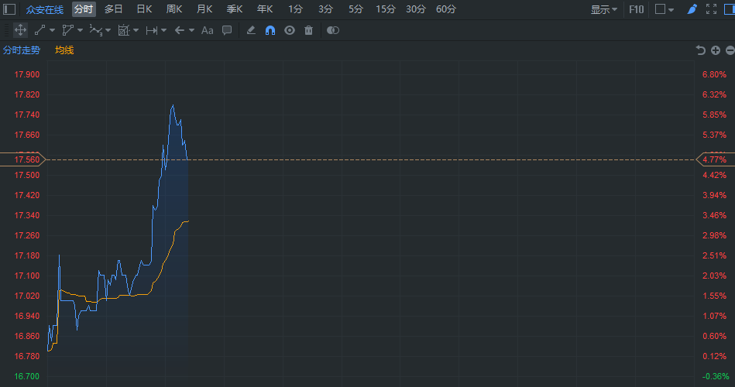Expand the chart pattern tool dropdown
The height and width of the screenshot is (387, 735).
click(136, 30)
